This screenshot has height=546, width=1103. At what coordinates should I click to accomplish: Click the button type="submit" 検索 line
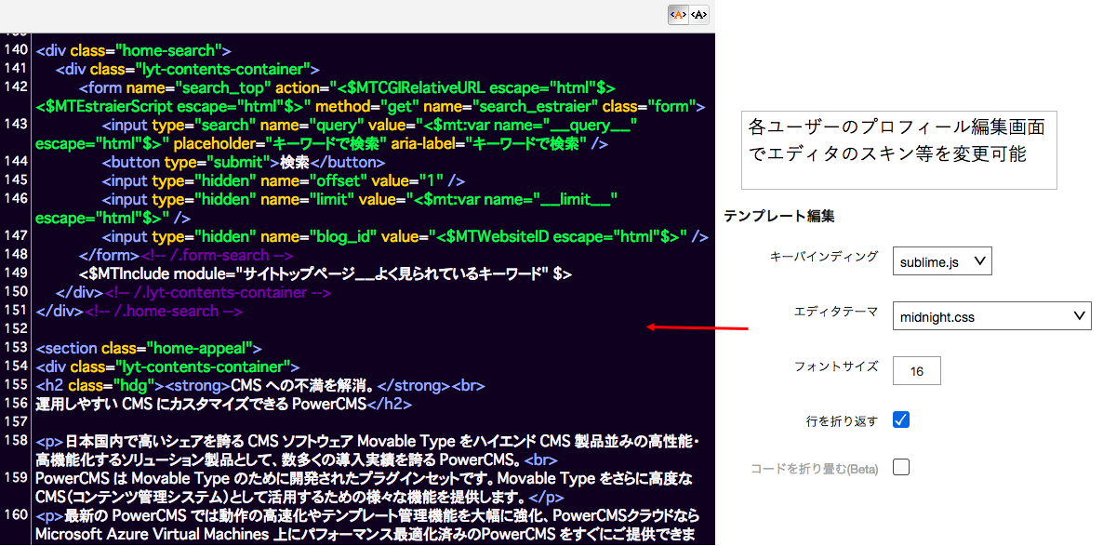click(x=244, y=162)
